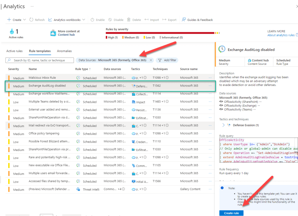Image resolution: width=298 pixels, height=216 pixels.
Task: Click the Content hub shopping bag icon
Action: click(53, 33)
